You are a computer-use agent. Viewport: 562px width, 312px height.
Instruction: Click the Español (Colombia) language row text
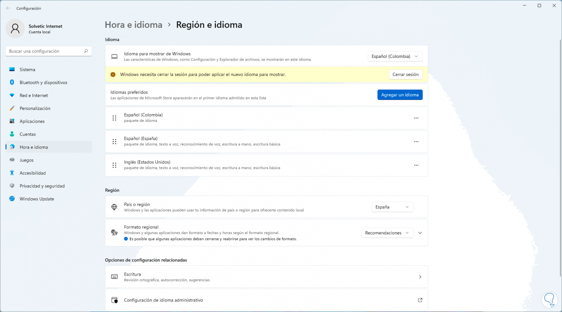click(143, 115)
